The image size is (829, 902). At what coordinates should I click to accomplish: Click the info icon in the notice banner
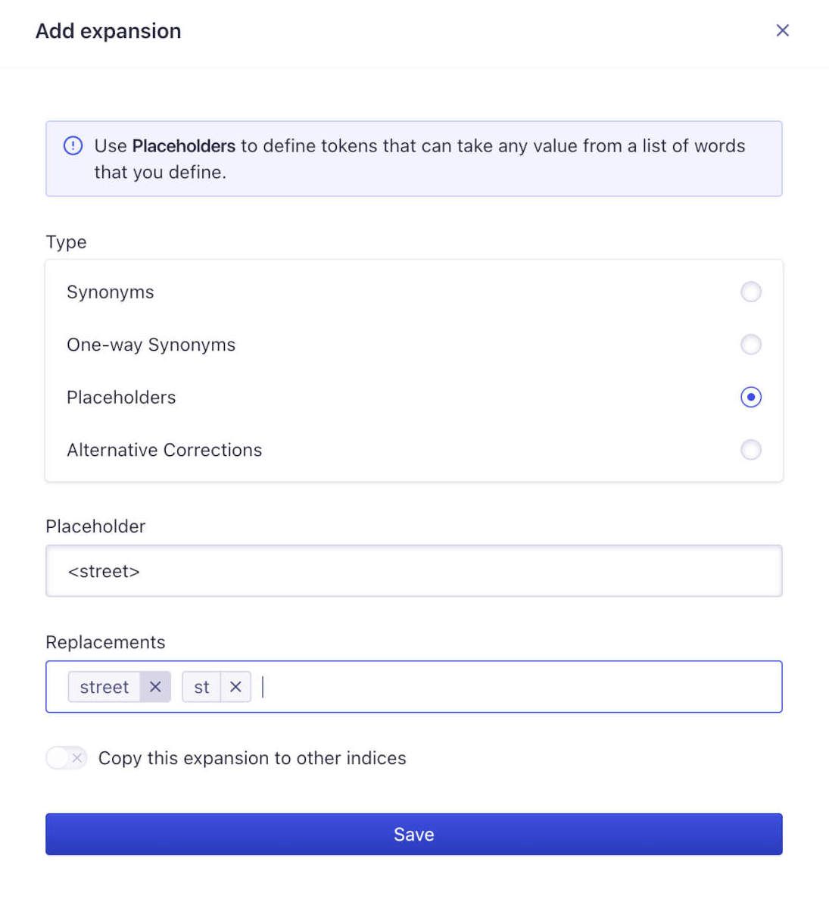coord(73,145)
